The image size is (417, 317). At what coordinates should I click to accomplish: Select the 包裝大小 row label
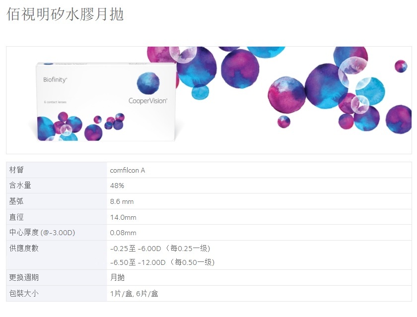(24, 293)
